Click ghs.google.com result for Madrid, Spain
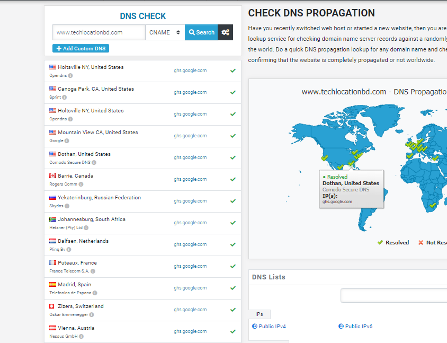 (190, 288)
